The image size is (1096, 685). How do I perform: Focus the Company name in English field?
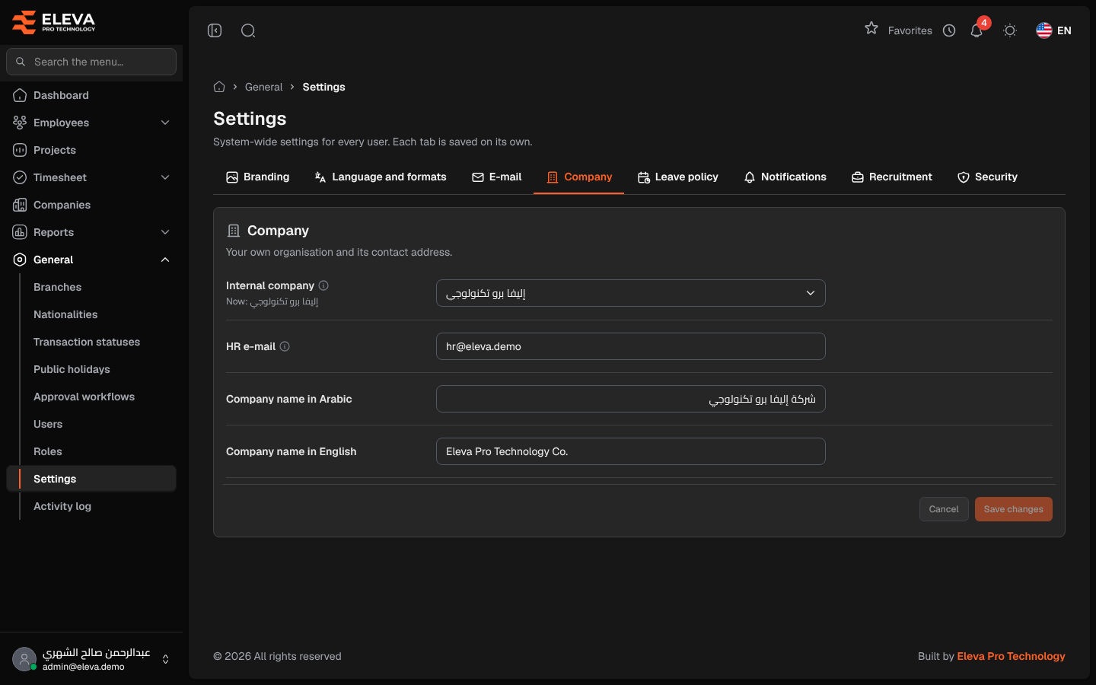(631, 451)
